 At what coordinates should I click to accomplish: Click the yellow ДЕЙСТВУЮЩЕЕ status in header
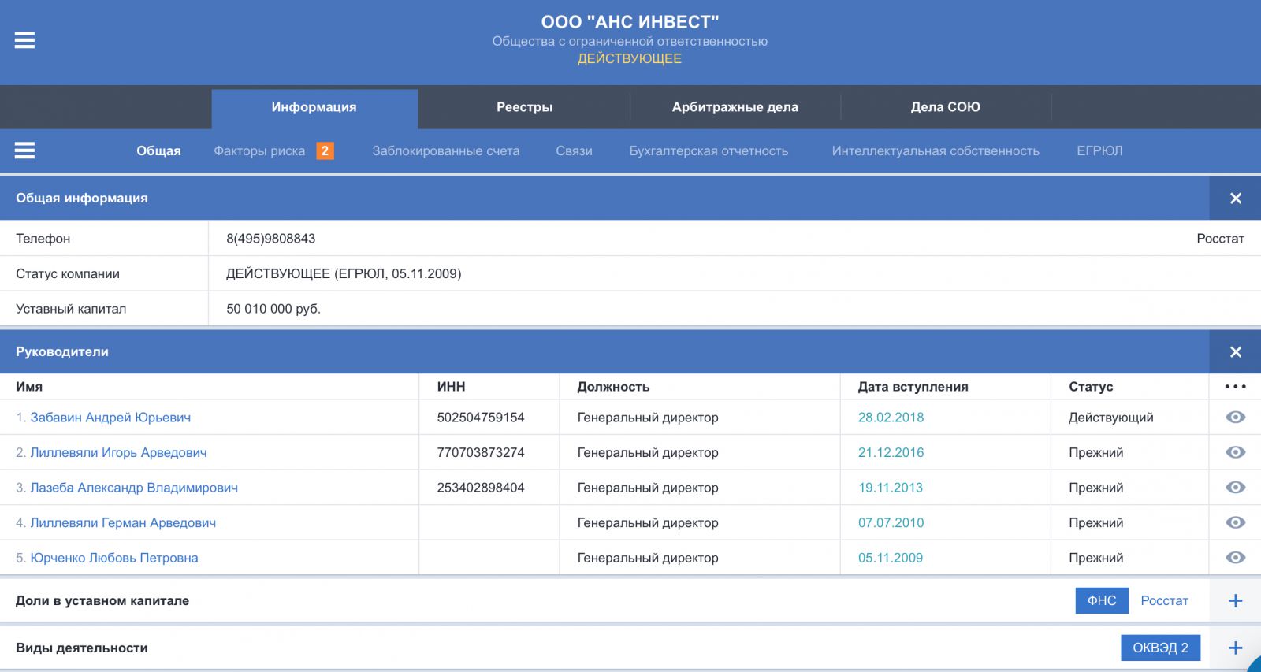click(630, 59)
